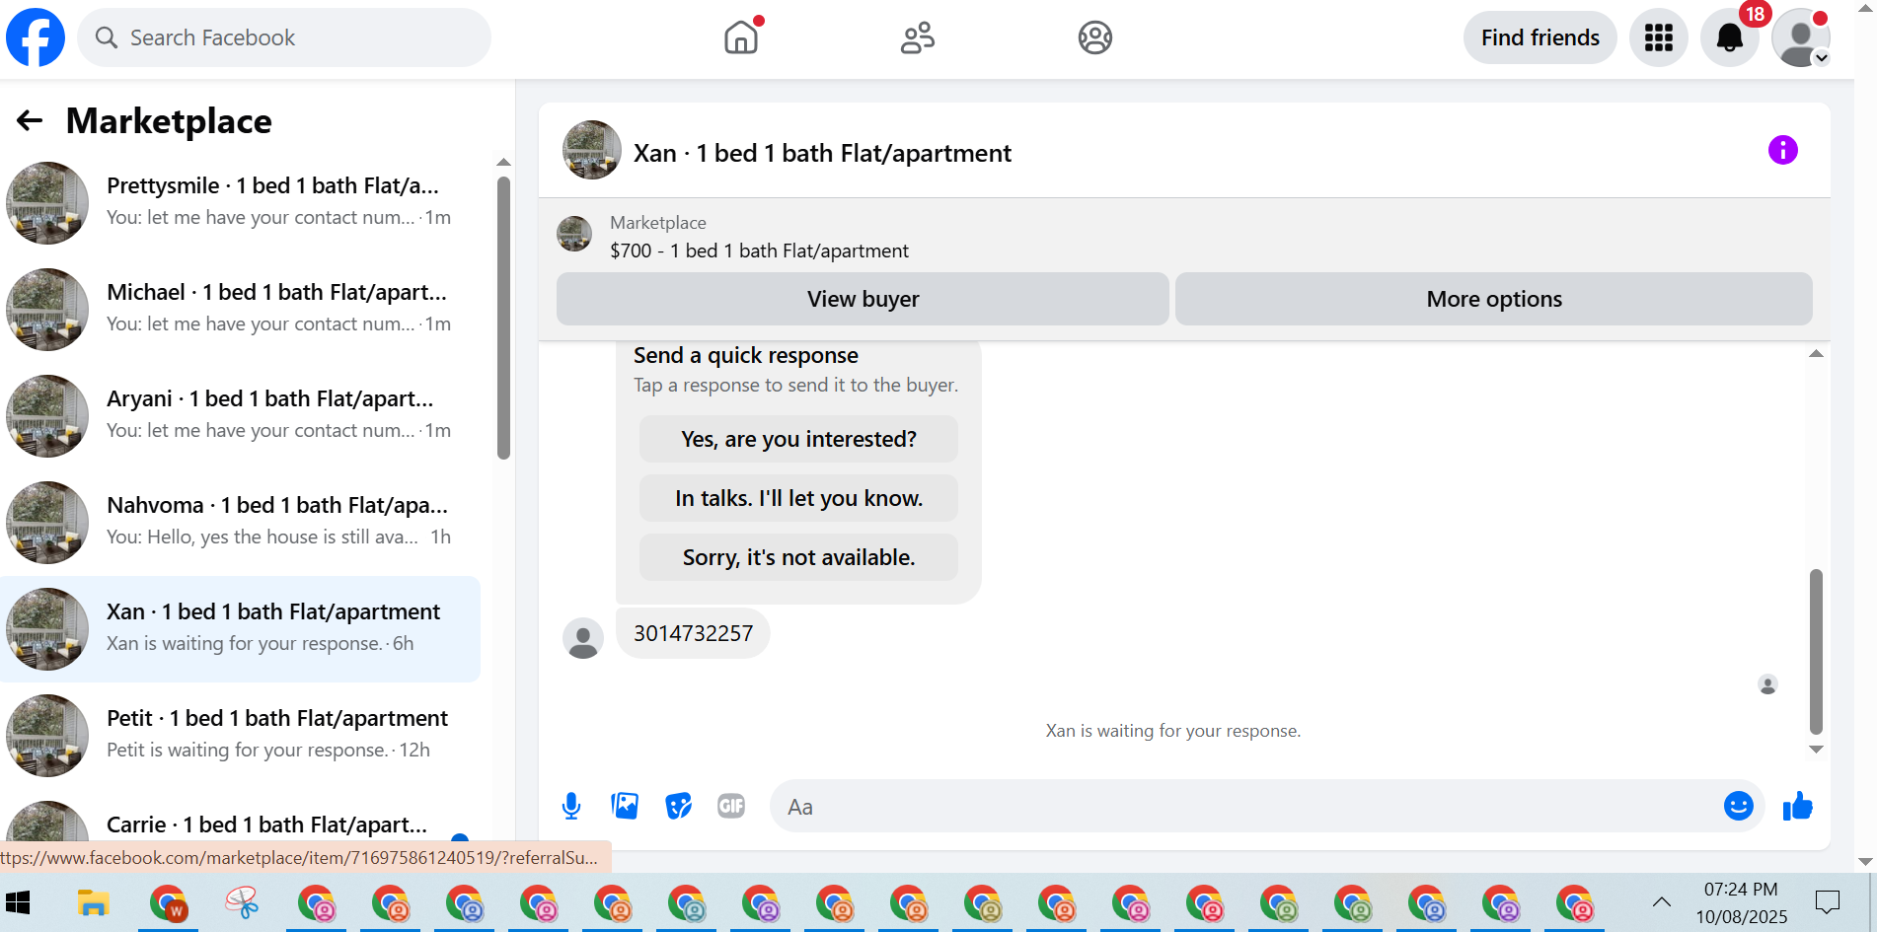Click chat scroll-down arrow

(x=1816, y=750)
